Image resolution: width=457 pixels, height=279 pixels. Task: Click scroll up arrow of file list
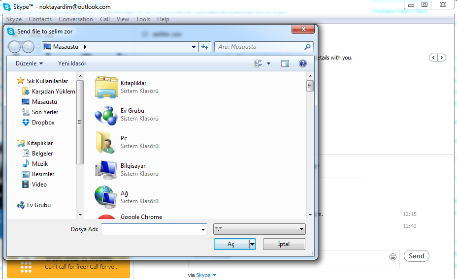310,76
